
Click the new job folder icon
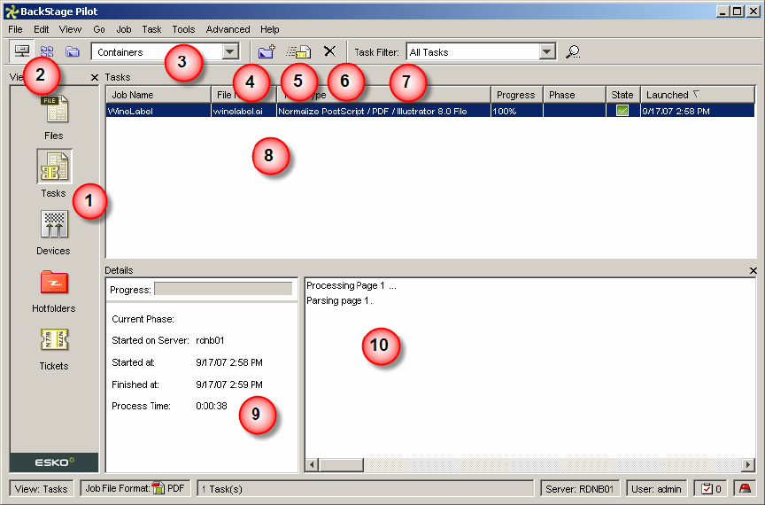click(x=267, y=51)
